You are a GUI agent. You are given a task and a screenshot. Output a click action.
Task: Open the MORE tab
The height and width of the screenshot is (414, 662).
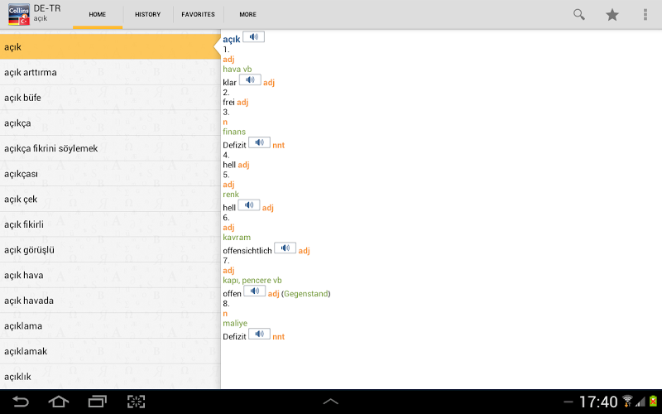pos(247,14)
